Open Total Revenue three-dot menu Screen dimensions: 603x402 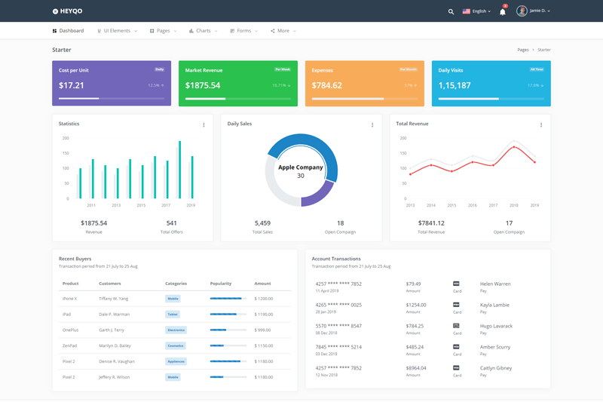click(x=541, y=124)
